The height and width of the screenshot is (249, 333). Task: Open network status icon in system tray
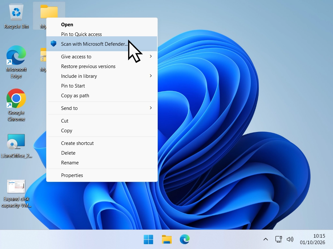(x=278, y=240)
